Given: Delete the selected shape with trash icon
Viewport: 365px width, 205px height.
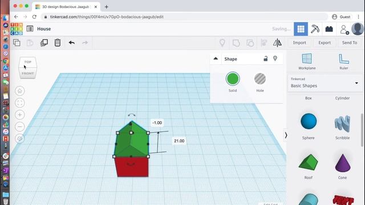Looking at the screenshot, I should tap(58, 43).
